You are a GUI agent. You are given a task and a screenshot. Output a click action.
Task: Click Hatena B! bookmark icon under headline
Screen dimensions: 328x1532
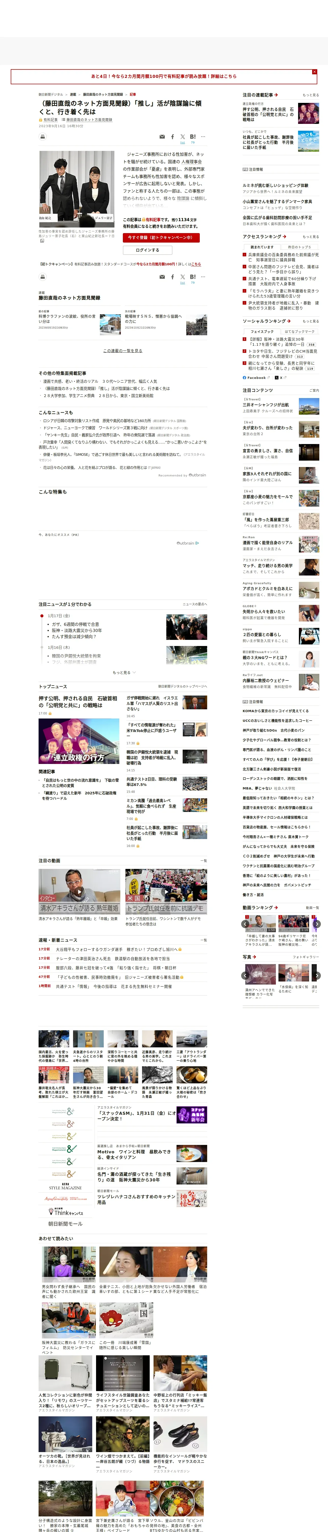click(x=193, y=137)
